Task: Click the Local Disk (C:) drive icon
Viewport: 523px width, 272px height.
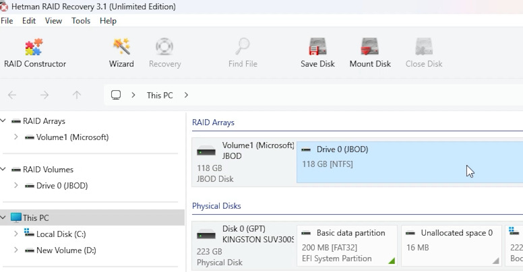Action: pyautogui.click(x=29, y=233)
